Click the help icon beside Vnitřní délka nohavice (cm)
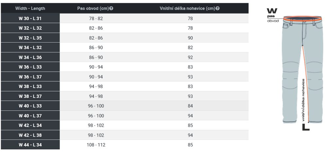The height and width of the screenshot is (153, 335). (218, 8)
